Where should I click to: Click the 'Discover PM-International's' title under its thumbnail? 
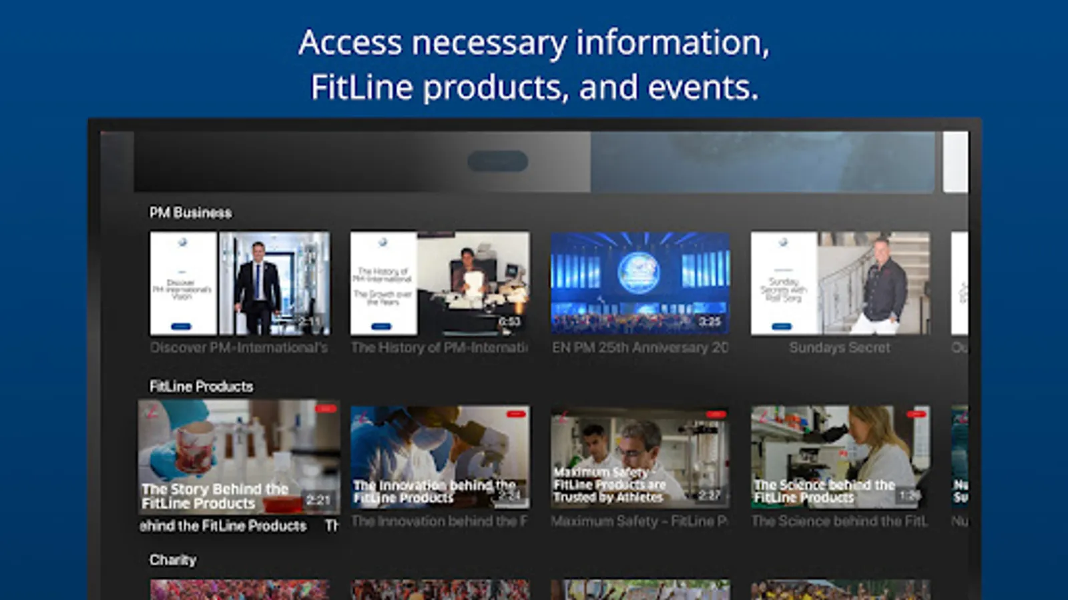point(239,347)
